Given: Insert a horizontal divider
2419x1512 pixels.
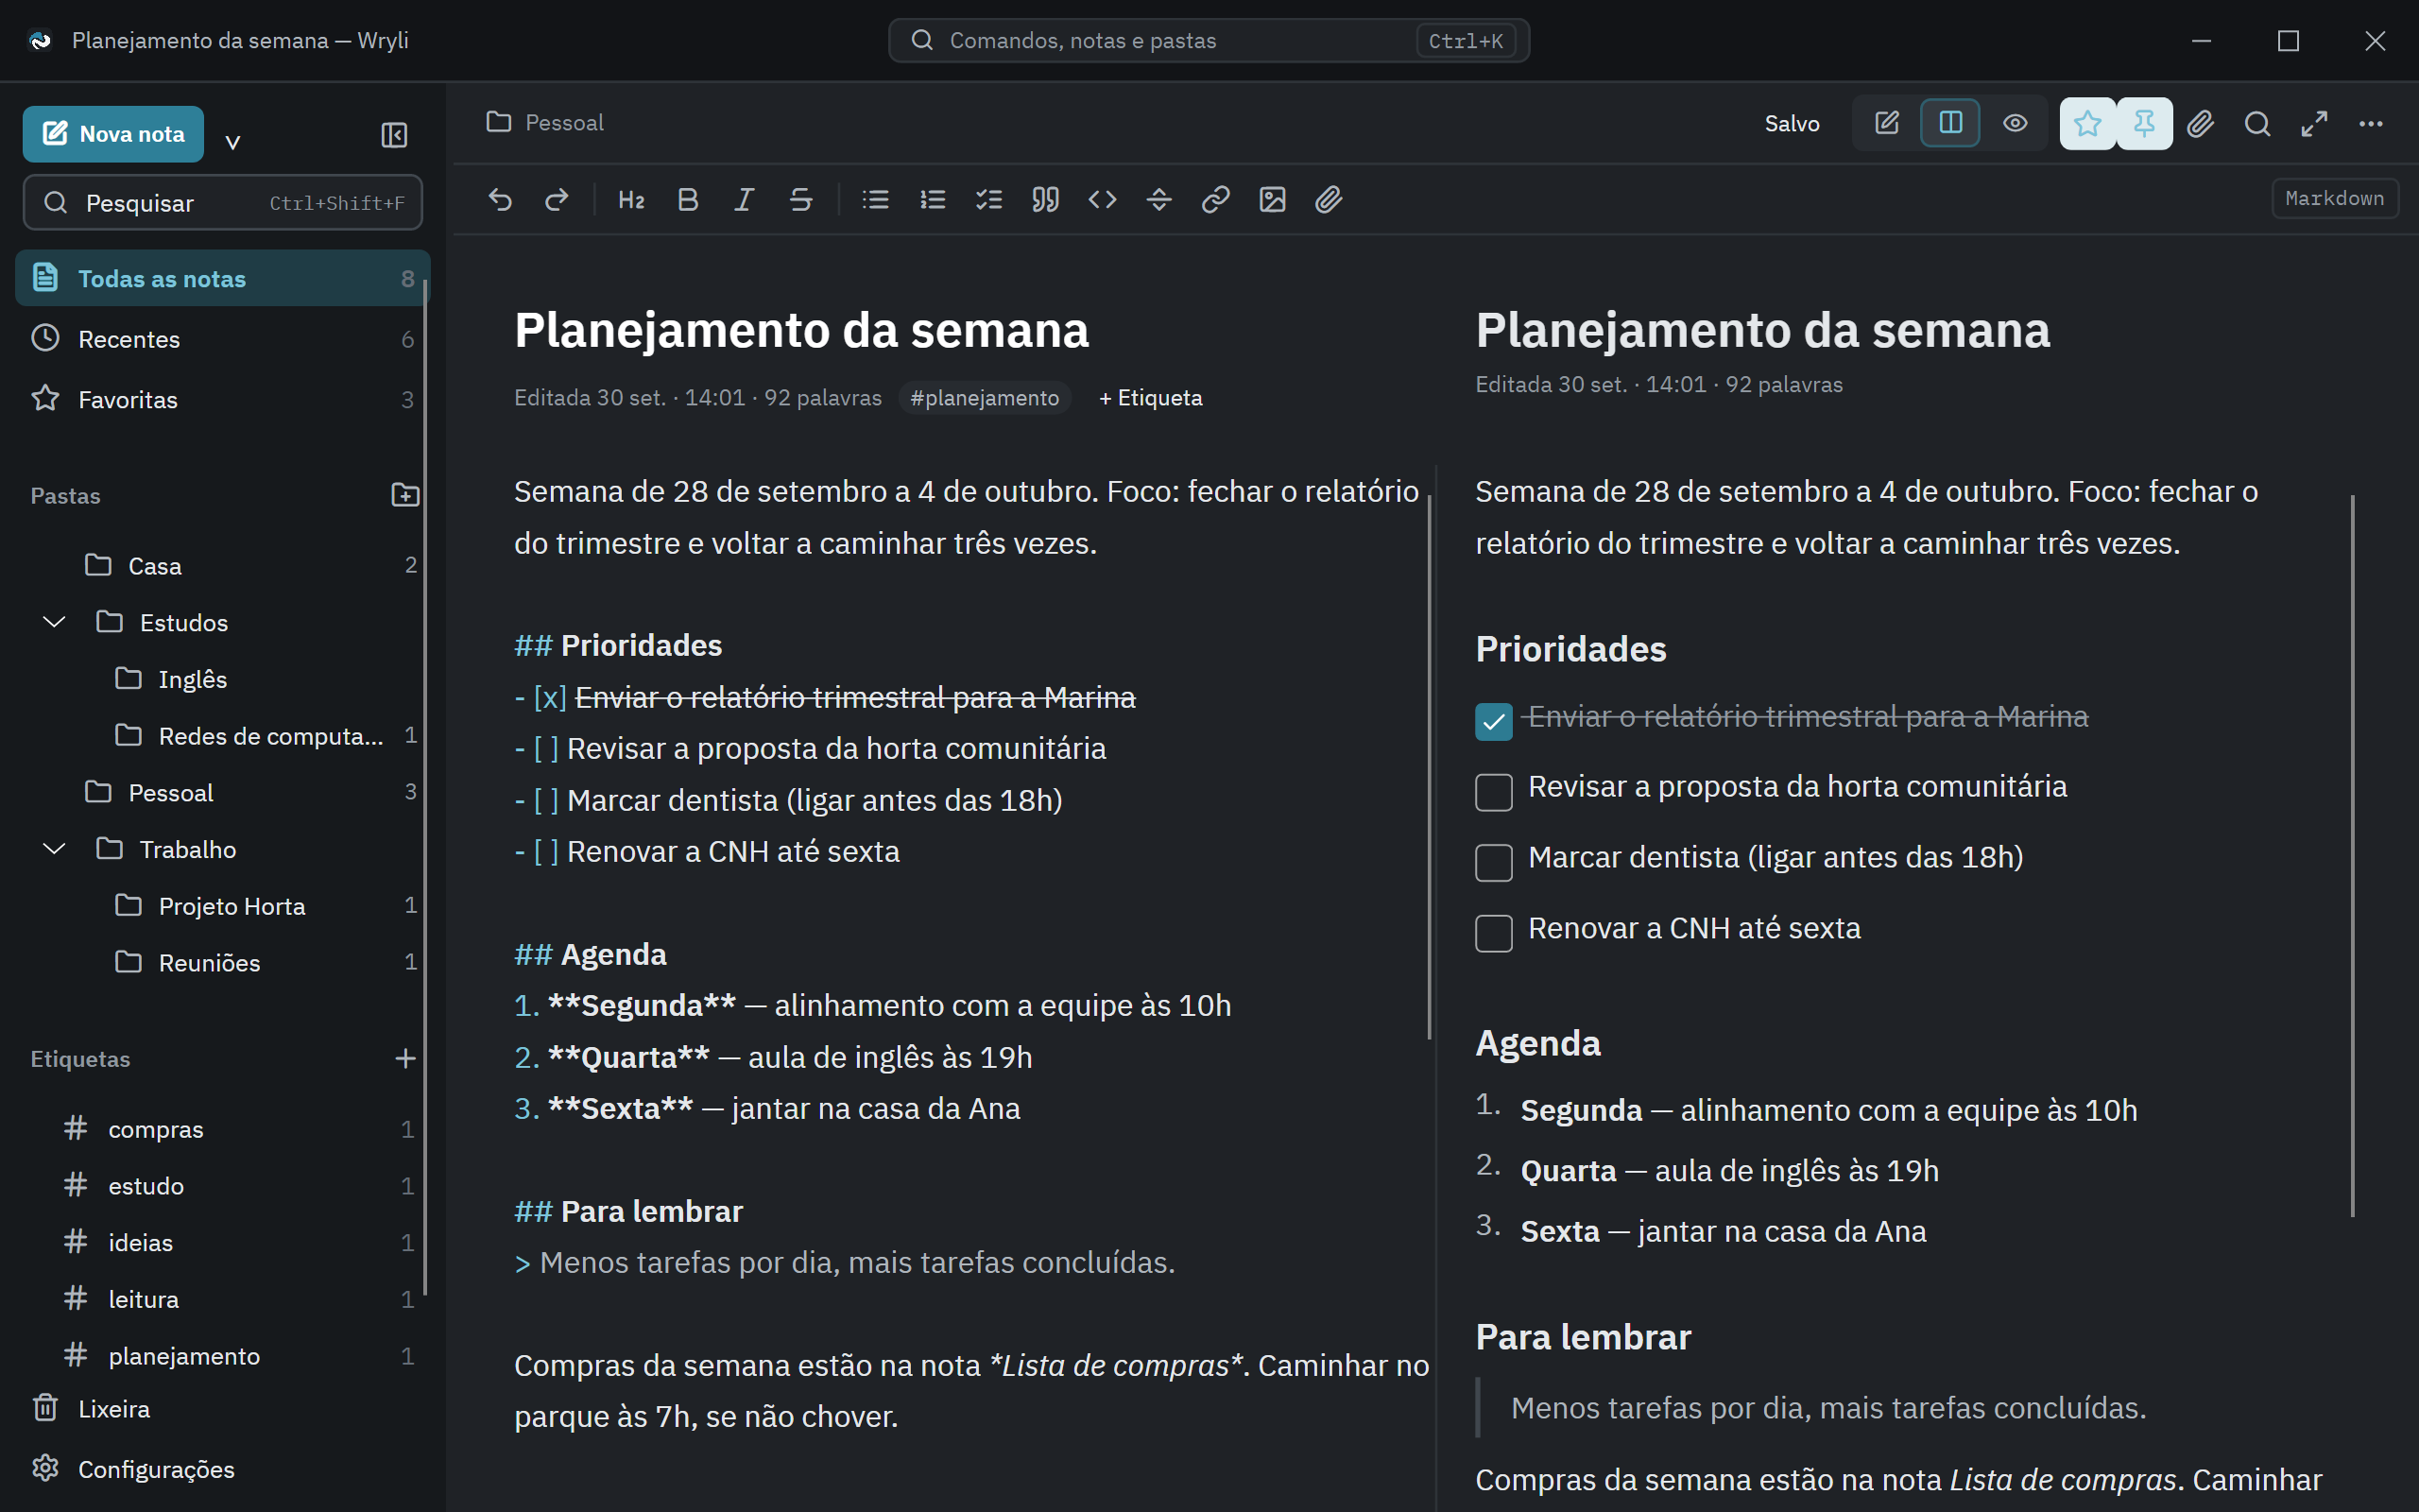Looking at the screenshot, I should point(1158,199).
